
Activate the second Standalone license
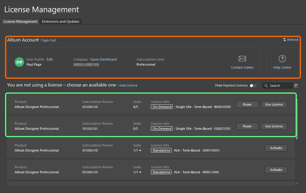tap(276, 170)
